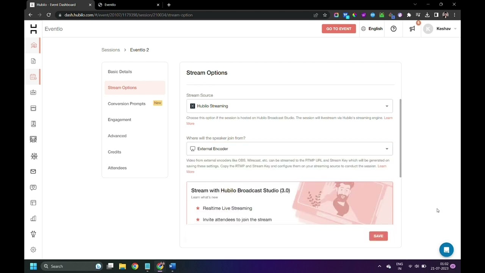Open the announcements megaphone icon
Screen dimensions: 485x273
(x=412, y=29)
